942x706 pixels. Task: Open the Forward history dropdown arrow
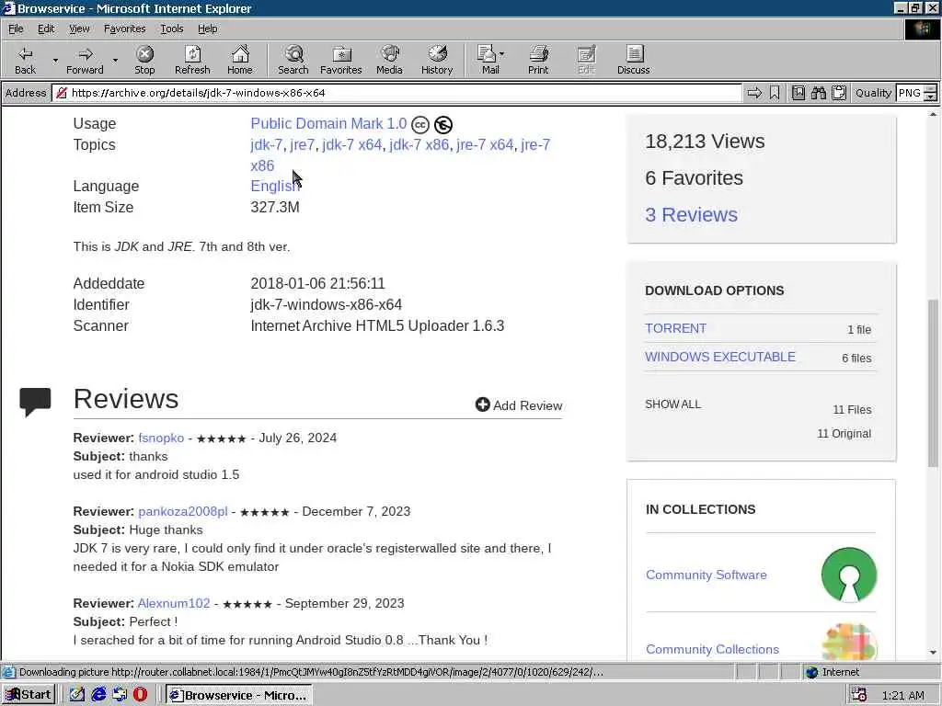coord(115,60)
